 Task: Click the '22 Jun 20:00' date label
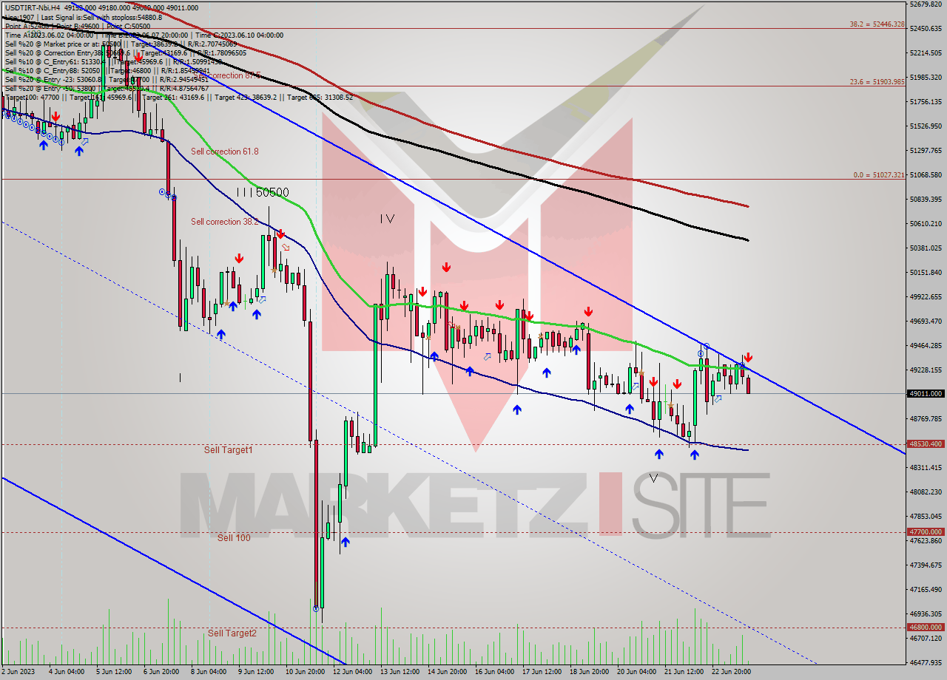(732, 672)
